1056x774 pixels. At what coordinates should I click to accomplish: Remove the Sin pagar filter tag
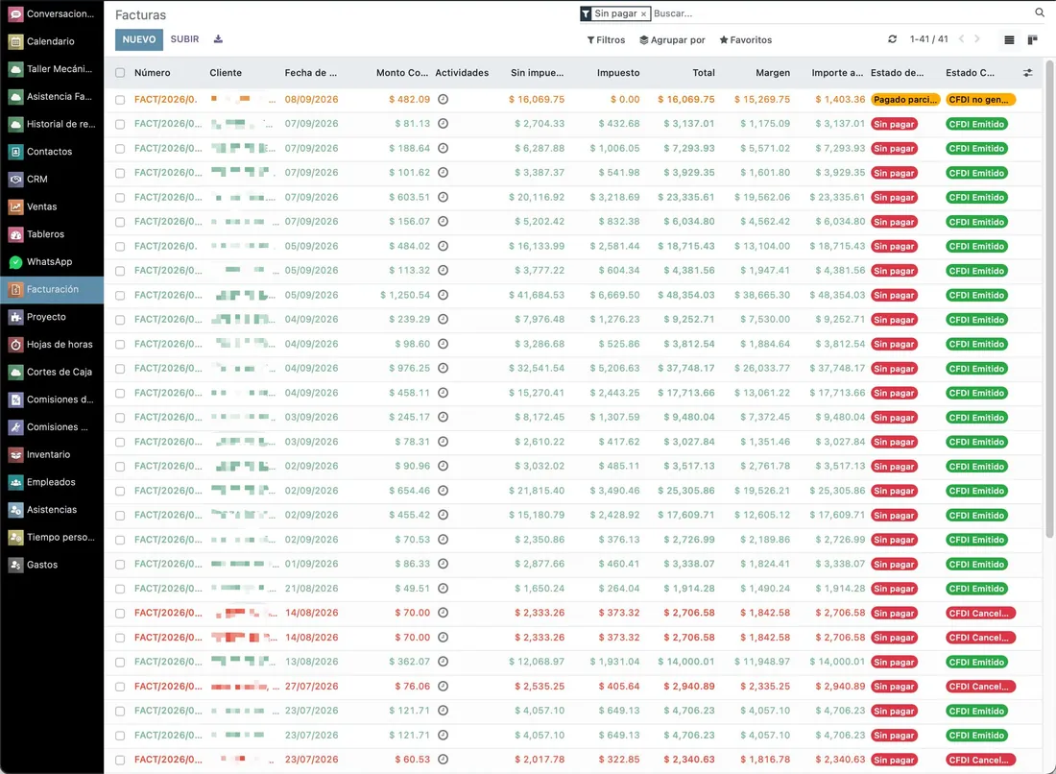pyautogui.click(x=643, y=13)
